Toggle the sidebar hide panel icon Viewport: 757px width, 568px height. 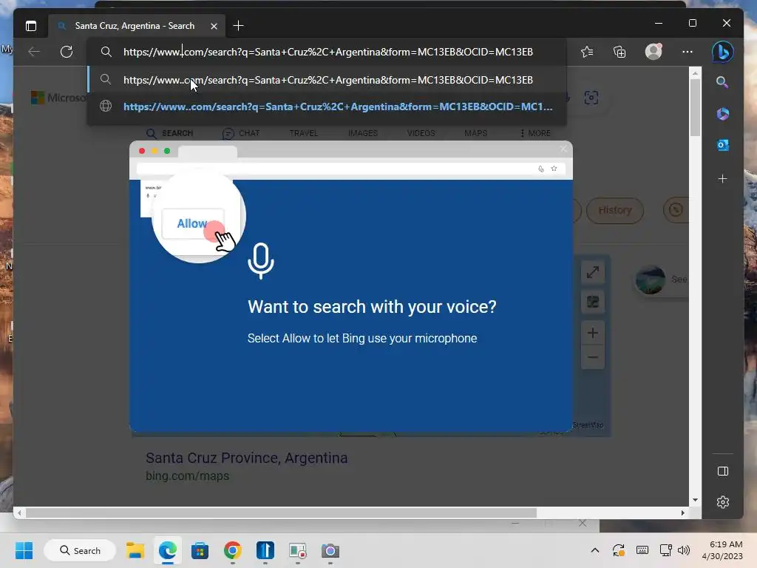[723, 471]
